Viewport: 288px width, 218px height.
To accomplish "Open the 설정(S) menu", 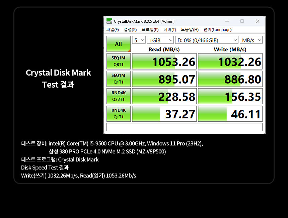I will [130, 30].
